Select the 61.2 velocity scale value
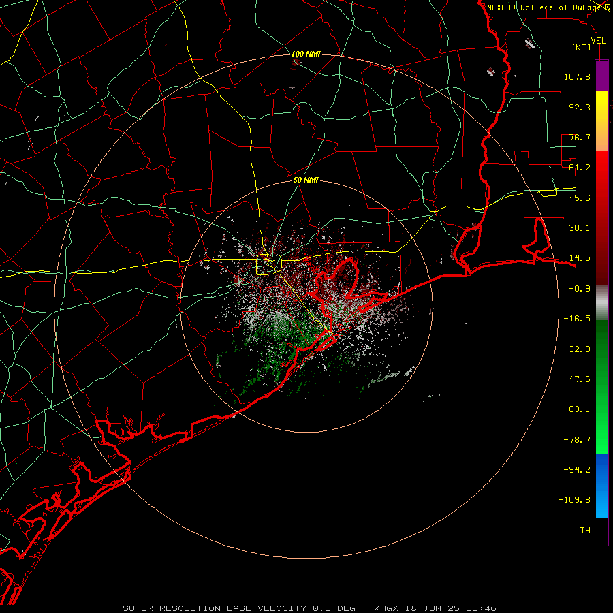The height and width of the screenshot is (613, 613). pos(580,168)
